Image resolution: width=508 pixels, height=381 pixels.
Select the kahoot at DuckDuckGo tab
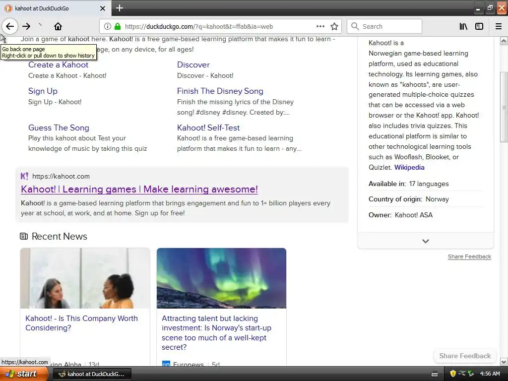coord(55,8)
